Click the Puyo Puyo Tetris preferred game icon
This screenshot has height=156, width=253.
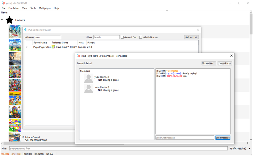pos(53,47)
